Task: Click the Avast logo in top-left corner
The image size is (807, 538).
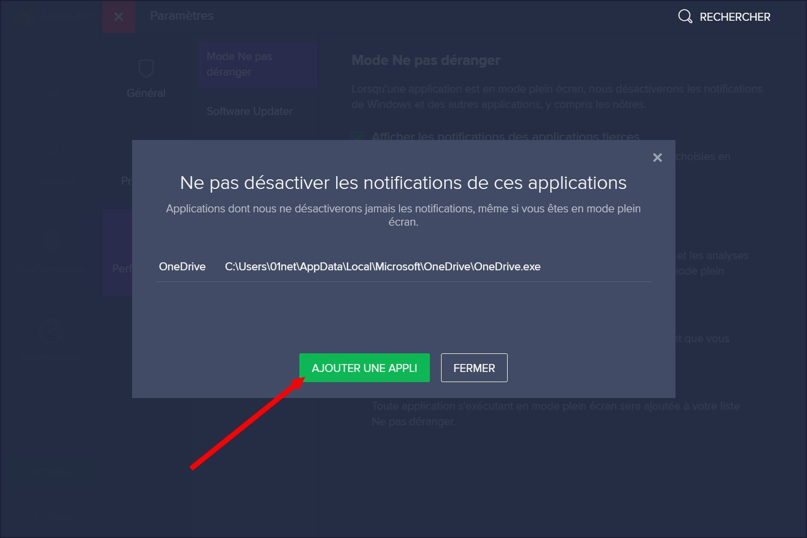Action: point(24,16)
